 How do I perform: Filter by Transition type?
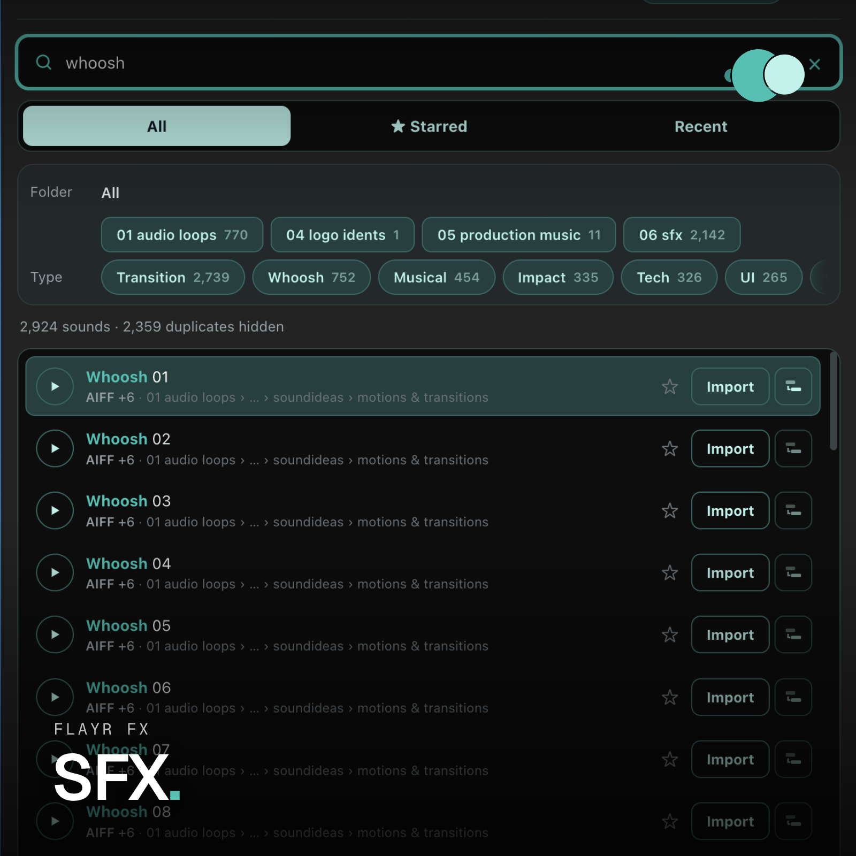coord(173,277)
